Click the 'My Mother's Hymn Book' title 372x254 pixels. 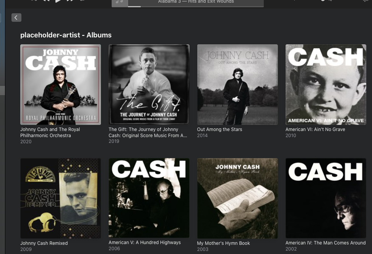224,243
